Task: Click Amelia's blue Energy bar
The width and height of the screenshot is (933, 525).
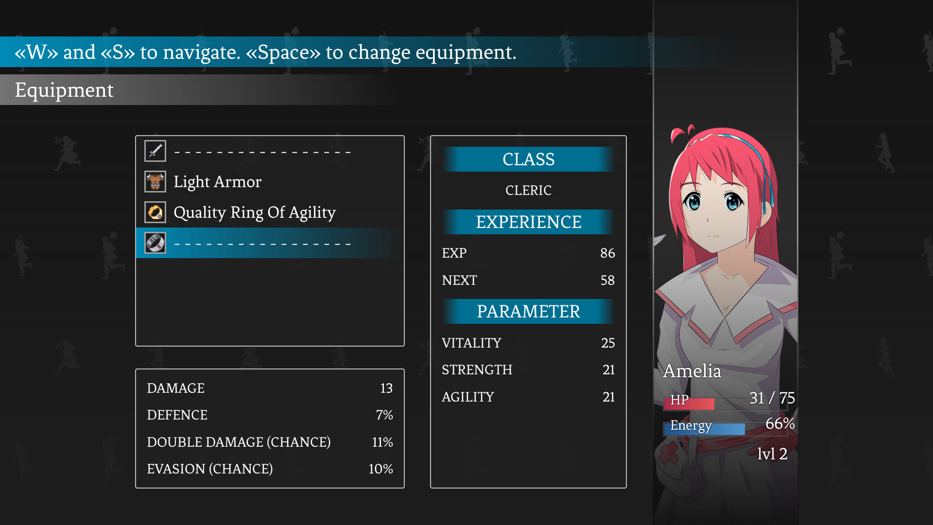Action: click(x=705, y=429)
